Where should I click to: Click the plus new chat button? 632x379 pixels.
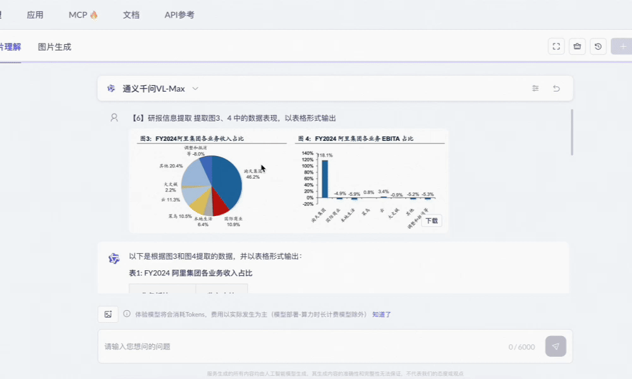(x=623, y=46)
